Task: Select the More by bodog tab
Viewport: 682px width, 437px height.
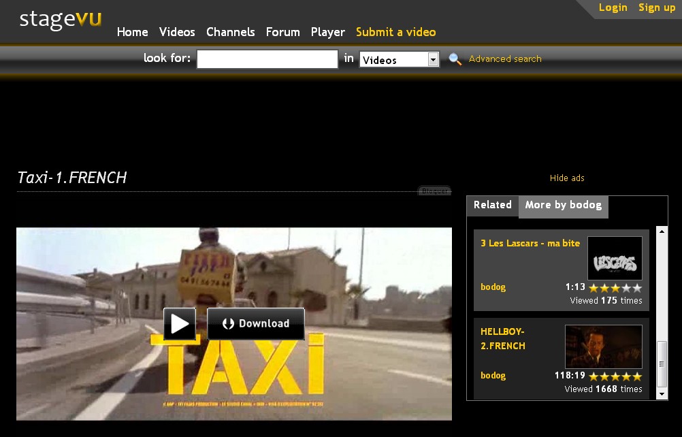Action: [x=564, y=206]
